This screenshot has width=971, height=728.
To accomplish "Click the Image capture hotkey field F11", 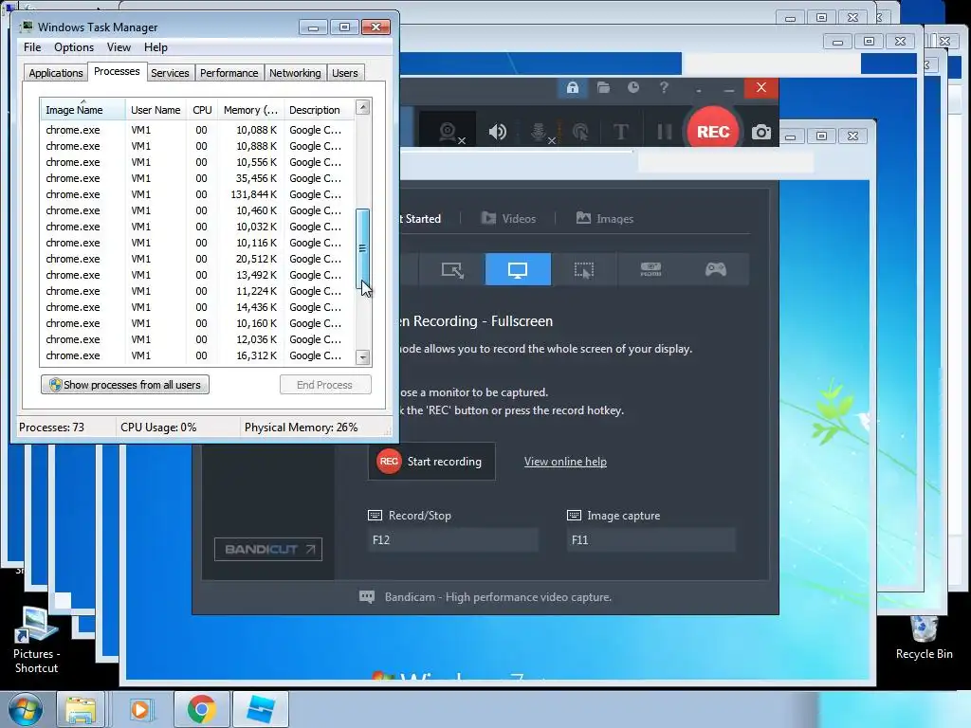I will click(x=650, y=539).
